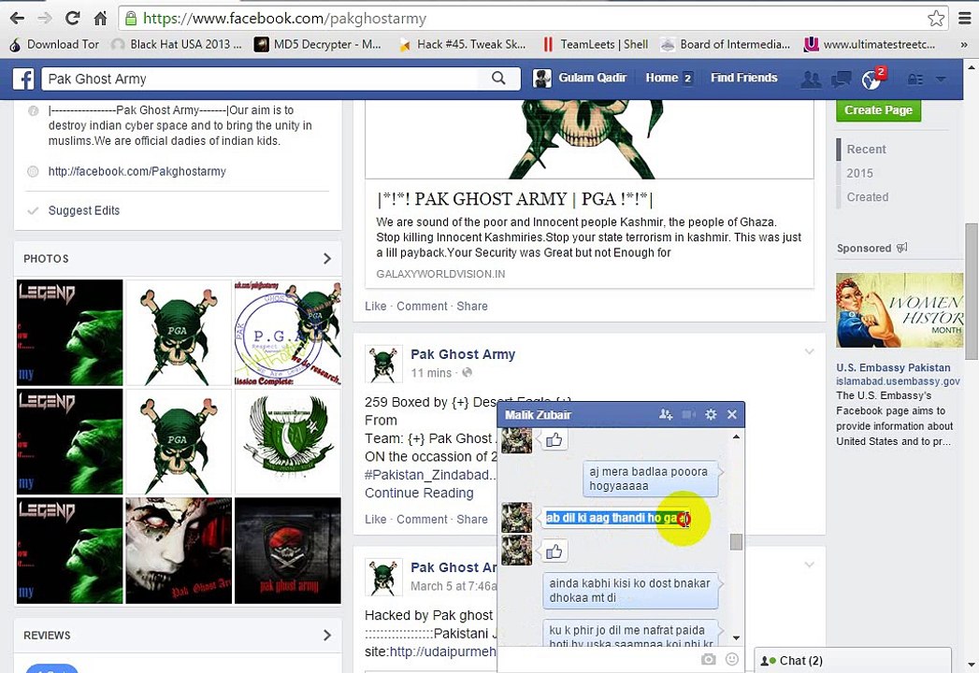This screenshot has height=673, width=979.
Task: Close the Malik Zubair chat window
Action: pos(732,414)
